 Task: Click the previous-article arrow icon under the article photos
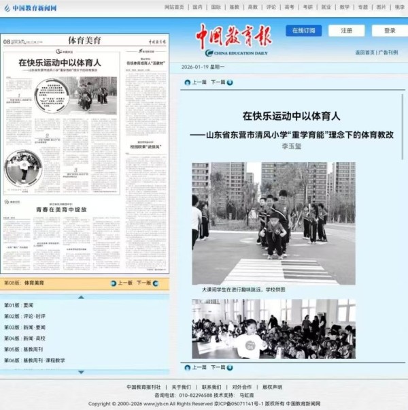pos(187,368)
